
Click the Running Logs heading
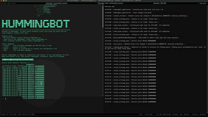pos(110,6)
